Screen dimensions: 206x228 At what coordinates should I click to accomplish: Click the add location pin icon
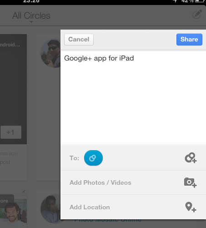(191, 207)
